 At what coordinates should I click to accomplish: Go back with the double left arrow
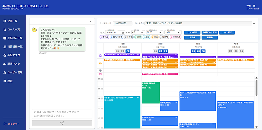click(x=101, y=33)
